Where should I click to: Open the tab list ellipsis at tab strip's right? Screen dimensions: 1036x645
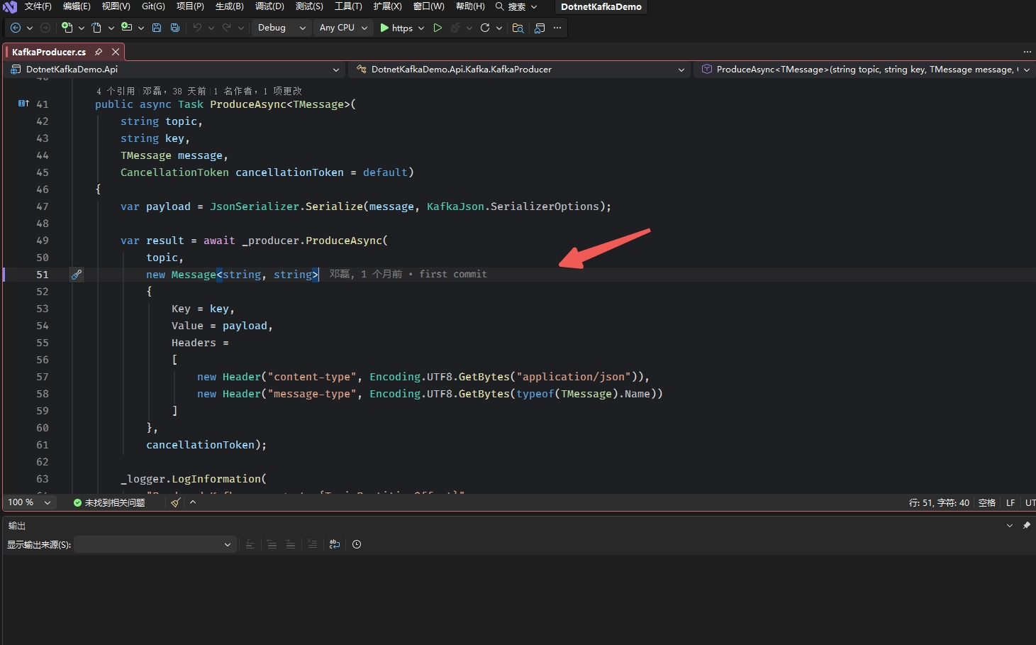(1027, 52)
